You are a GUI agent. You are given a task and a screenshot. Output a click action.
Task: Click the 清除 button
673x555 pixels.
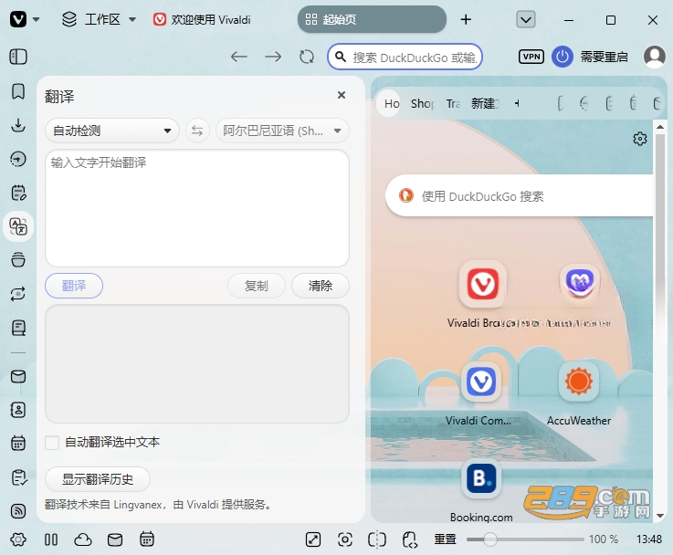click(x=321, y=286)
